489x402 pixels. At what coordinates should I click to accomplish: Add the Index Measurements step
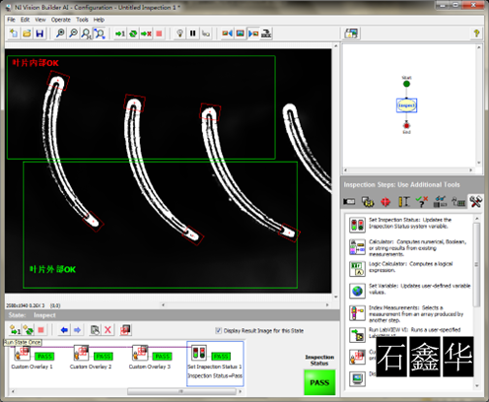pyautogui.click(x=410, y=313)
